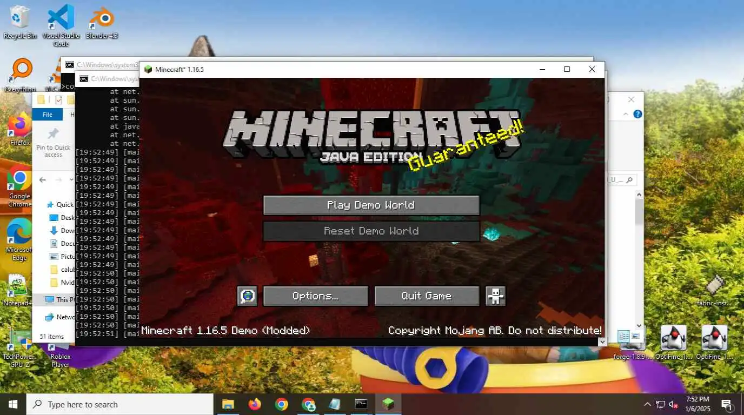Image resolution: width=744 pixels, height=415 pixels.
Task: Switch Explorer to large thumbnails view icon
Action: (635, 336)
